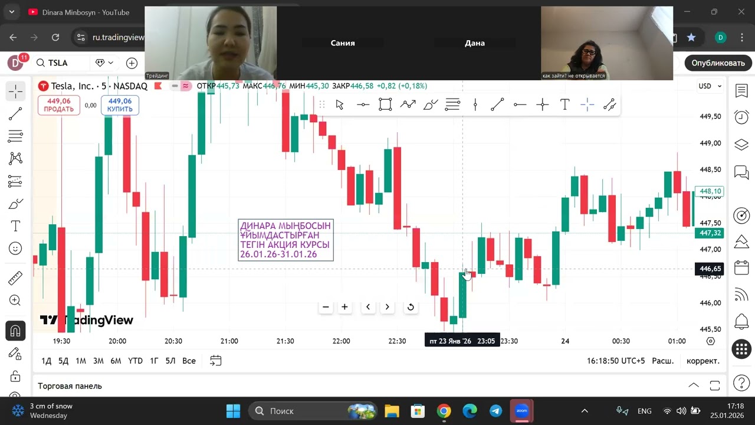Select parallel channel tool in favorites toolbar
The height and width of the screenshot is (425, 755).
click(609, 104)
